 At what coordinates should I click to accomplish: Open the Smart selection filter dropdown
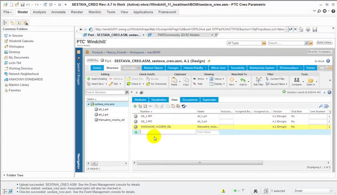[x=331, y=191]
